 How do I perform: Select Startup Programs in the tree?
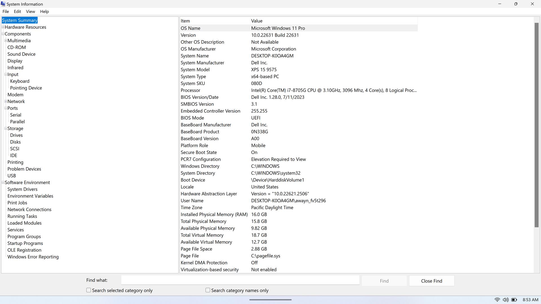[25, 243]
